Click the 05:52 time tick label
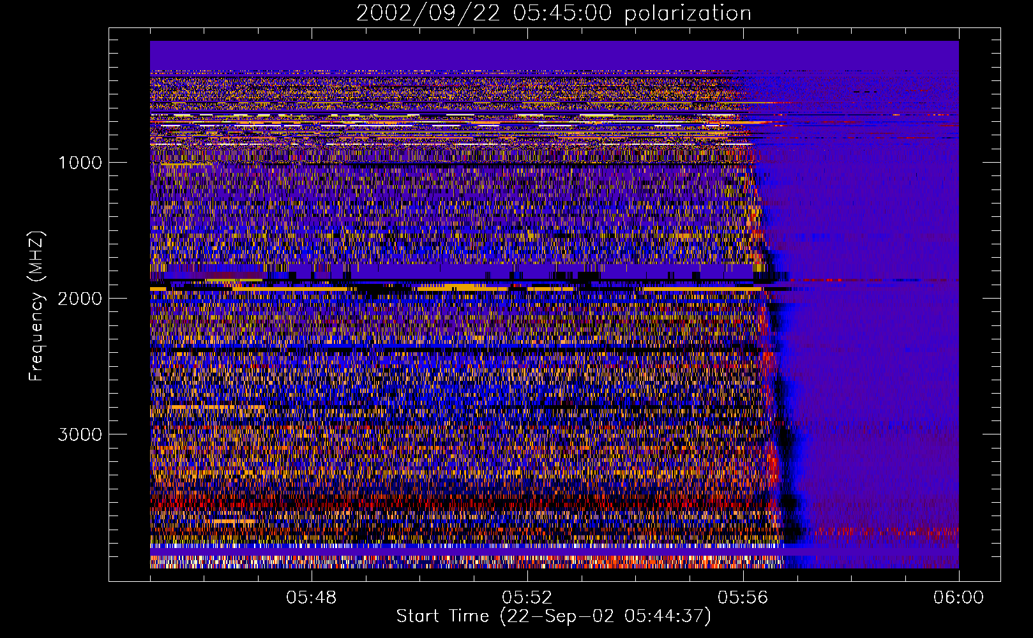 [527, 598]
